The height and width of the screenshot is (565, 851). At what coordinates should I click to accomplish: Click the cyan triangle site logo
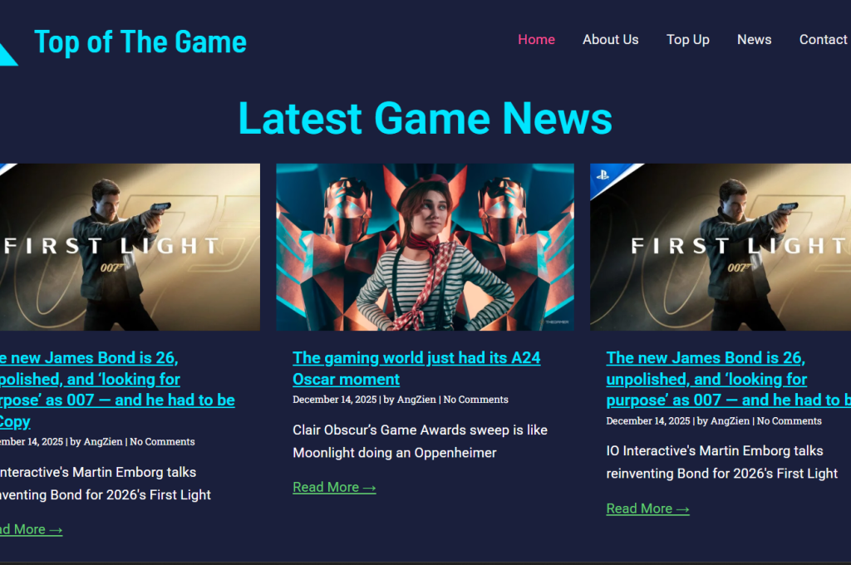pyautogui.click(x=7, y=54)
